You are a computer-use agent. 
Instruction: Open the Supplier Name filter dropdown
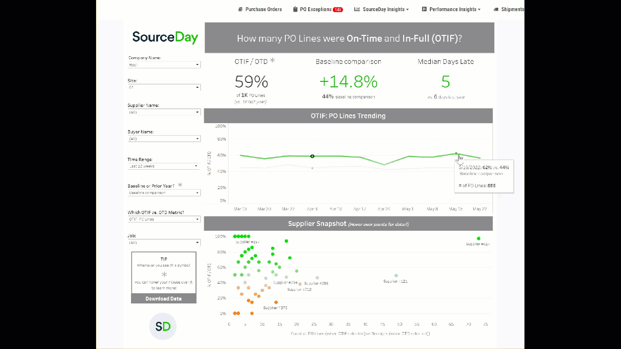coord(164,112)
